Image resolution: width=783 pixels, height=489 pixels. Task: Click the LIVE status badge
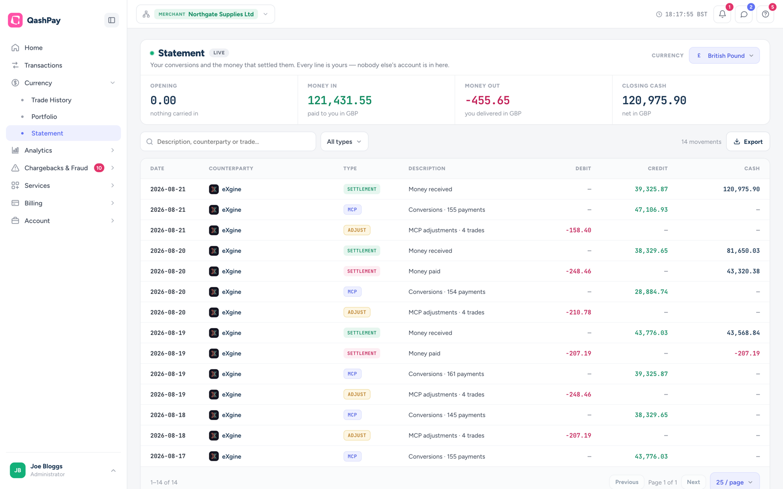(x=219, y=53)
